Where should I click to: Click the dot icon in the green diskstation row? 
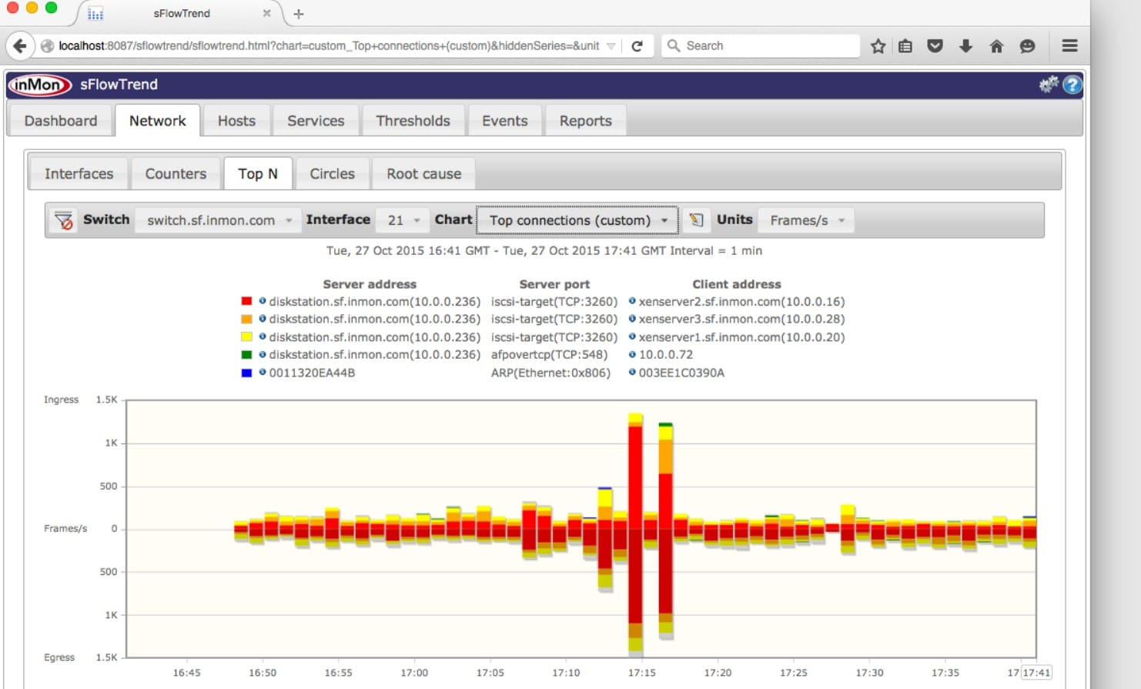(x=263, y=354)
